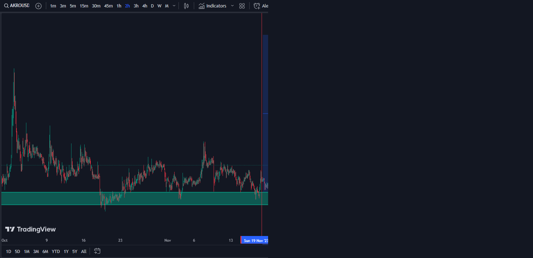Screen dimensions: 533x258
Task: Select the 3h timeframe
Action: (136, 6)
